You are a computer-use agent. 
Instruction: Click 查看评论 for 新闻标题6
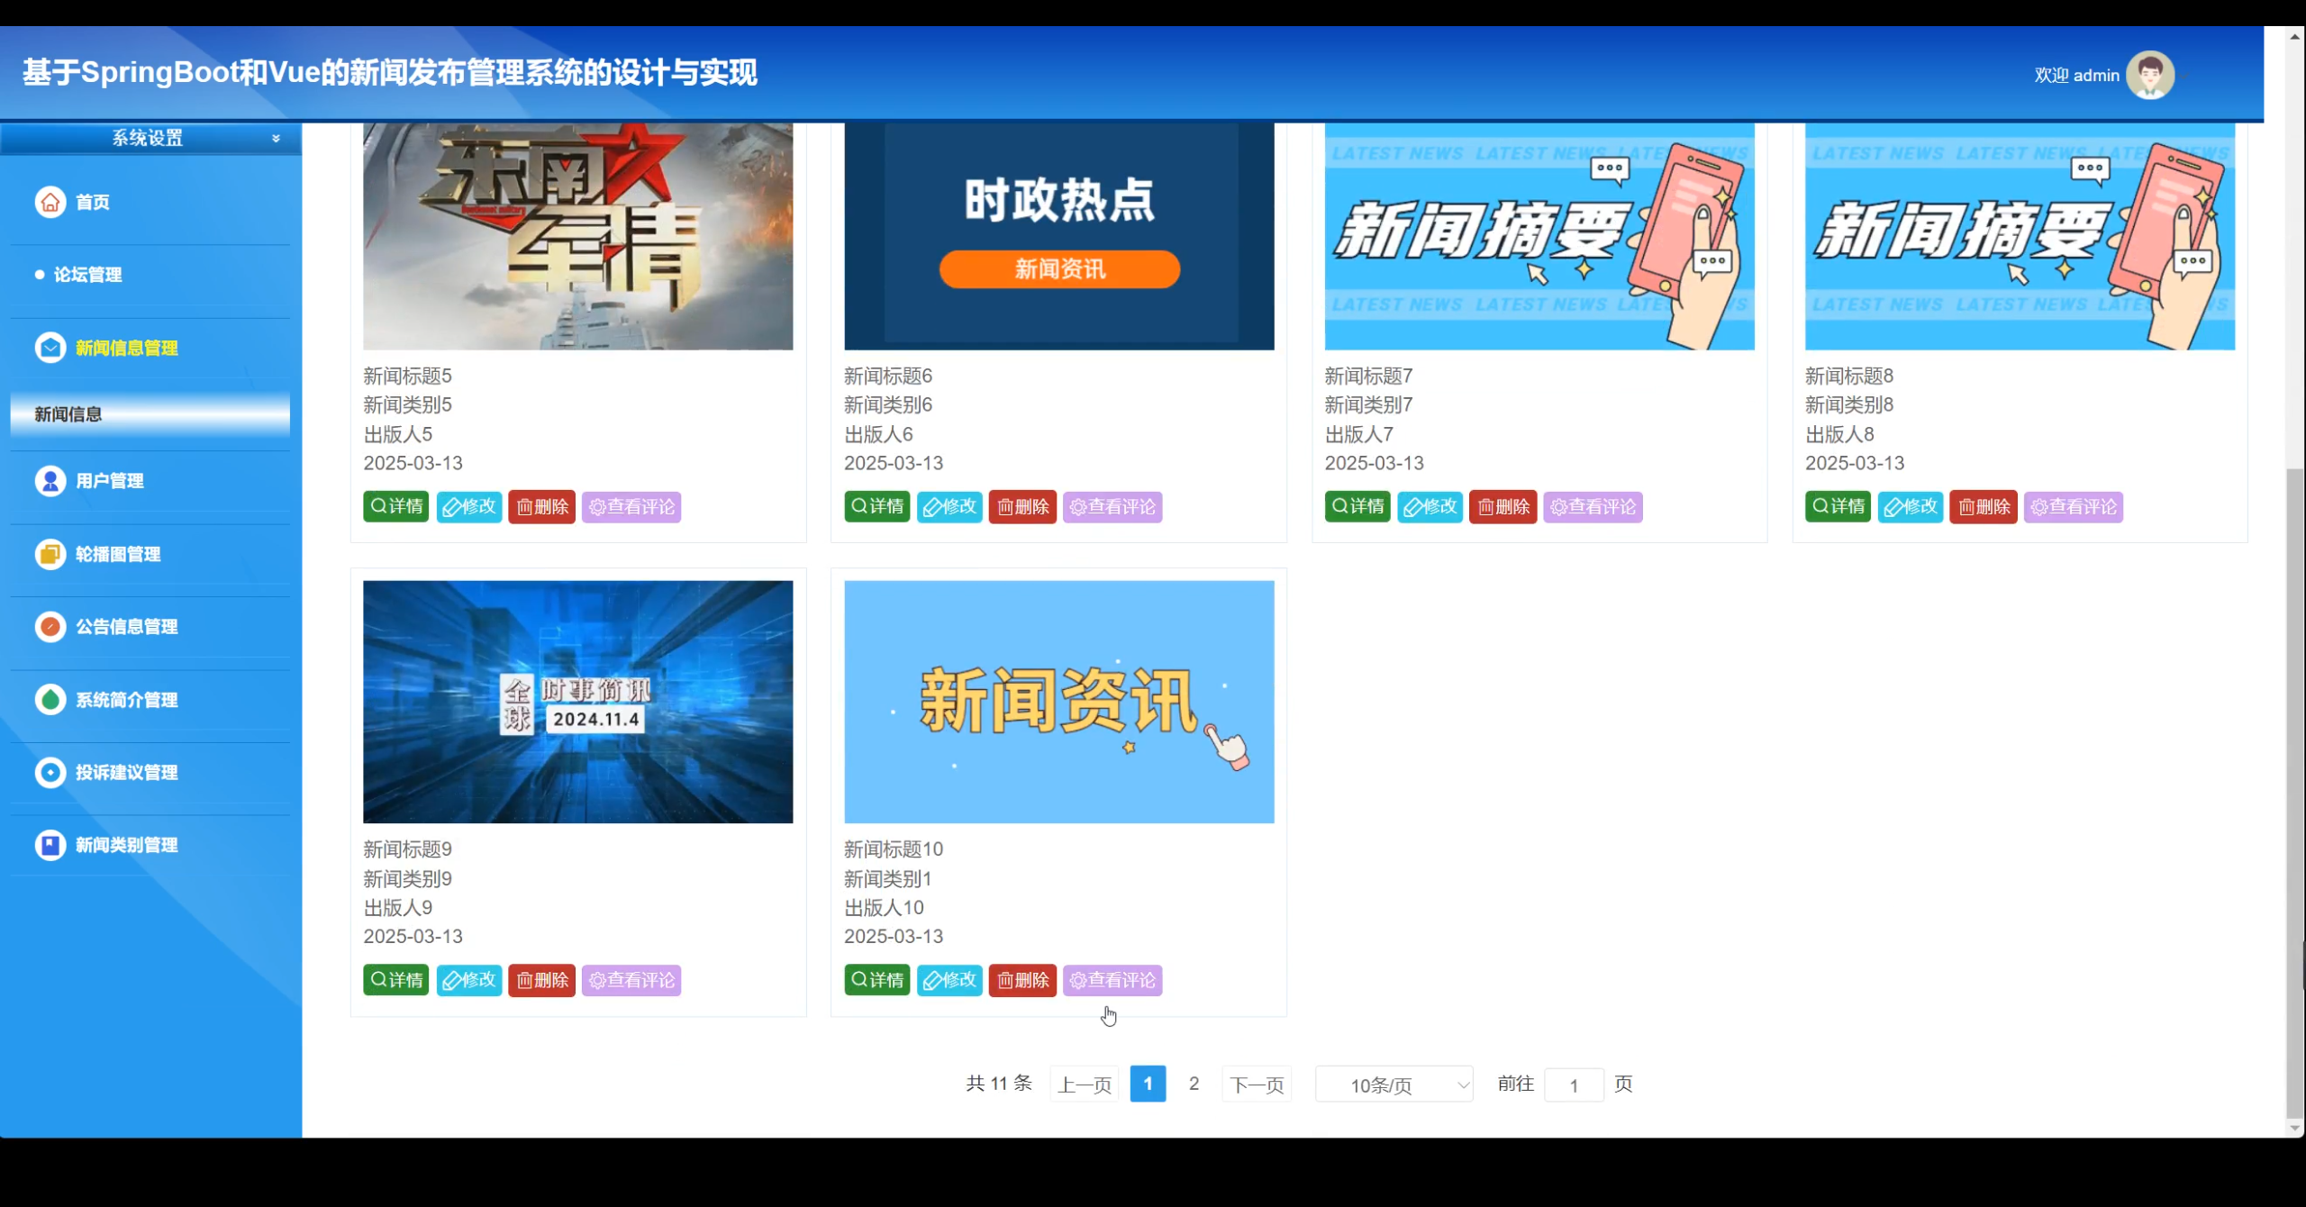click(x=1112, y=507)
